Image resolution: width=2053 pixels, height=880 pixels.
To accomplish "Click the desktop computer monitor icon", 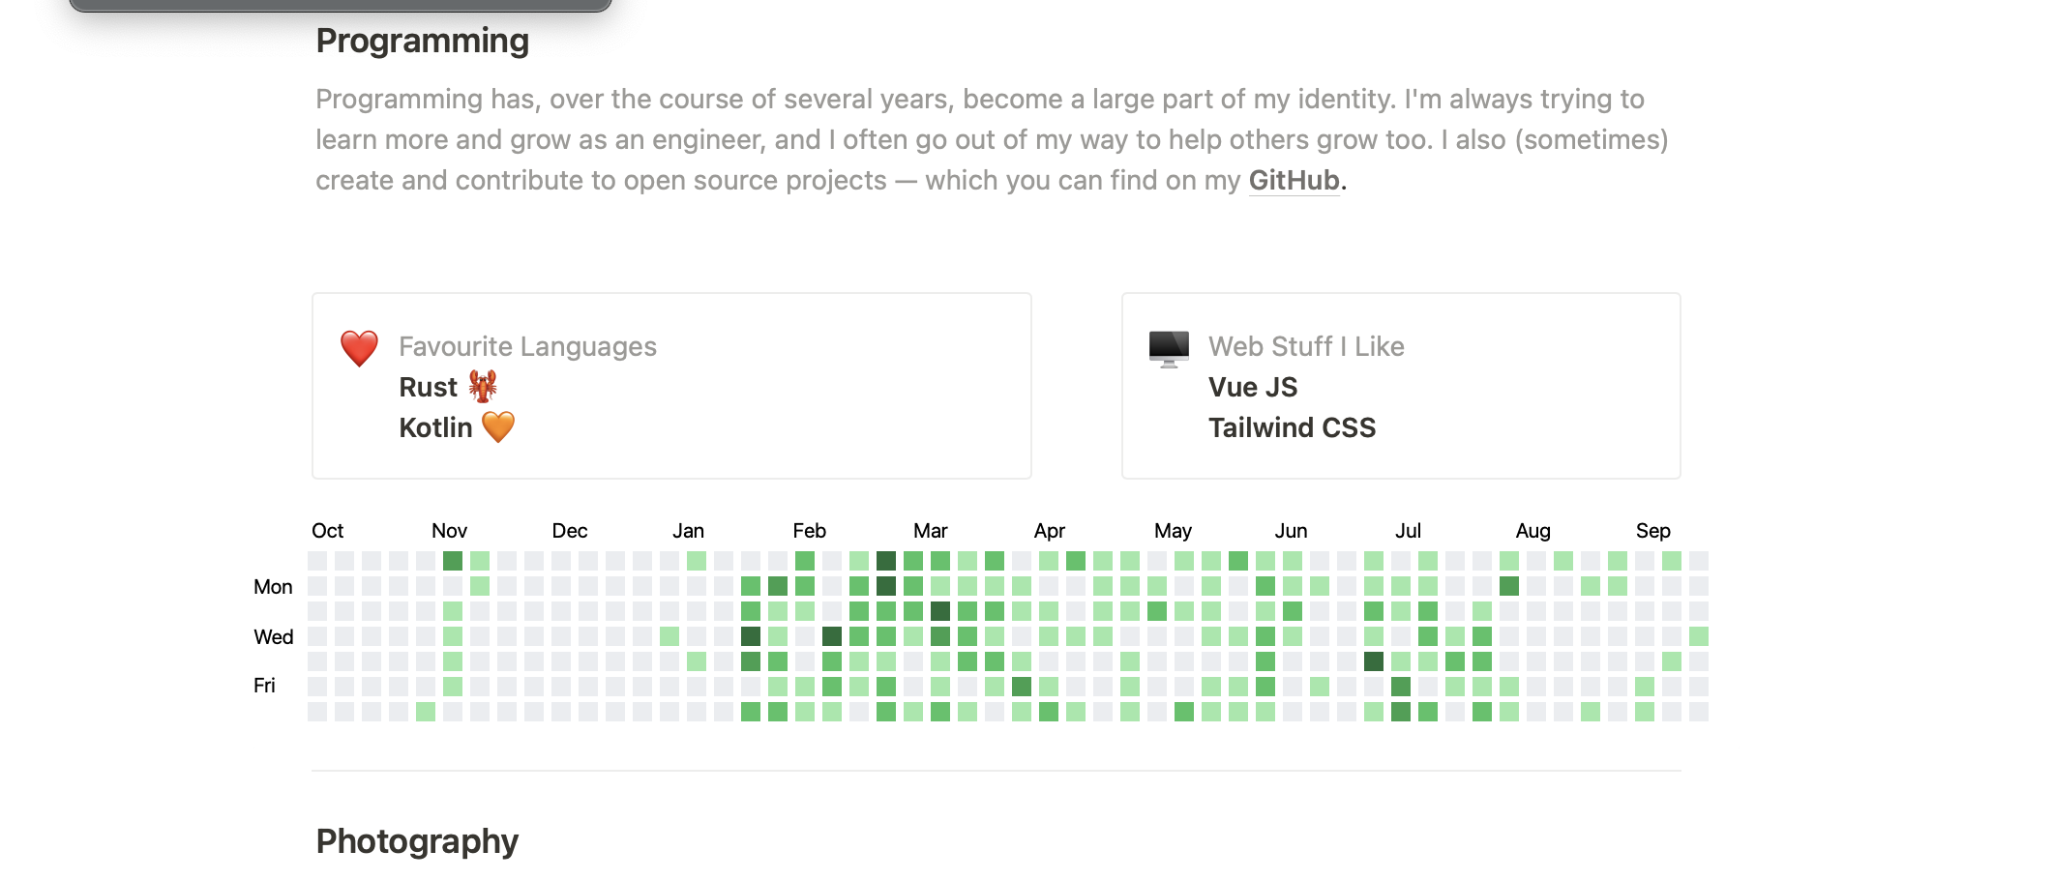I will pyautogui.click(x=1169, y=348).
